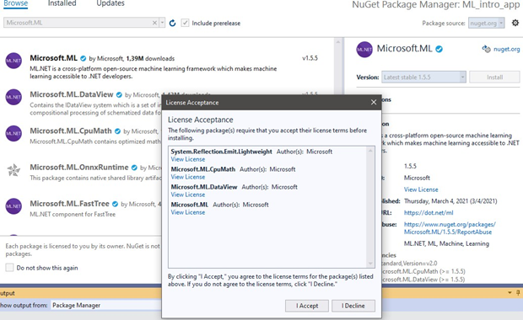Click license list scrollbar down arrow
Image resolution: width=523 pixels, height=320 pixels.
pyautogui.click(x=370, y=264)
